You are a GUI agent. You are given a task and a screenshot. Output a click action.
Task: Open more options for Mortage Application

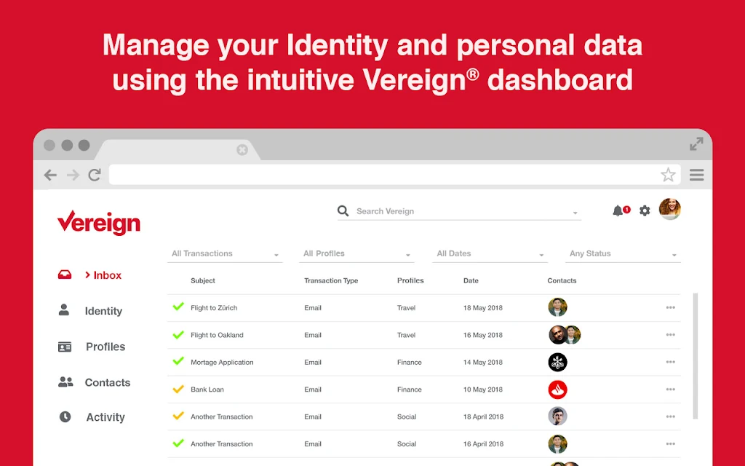pyautogui.click(x=670, y=362)
